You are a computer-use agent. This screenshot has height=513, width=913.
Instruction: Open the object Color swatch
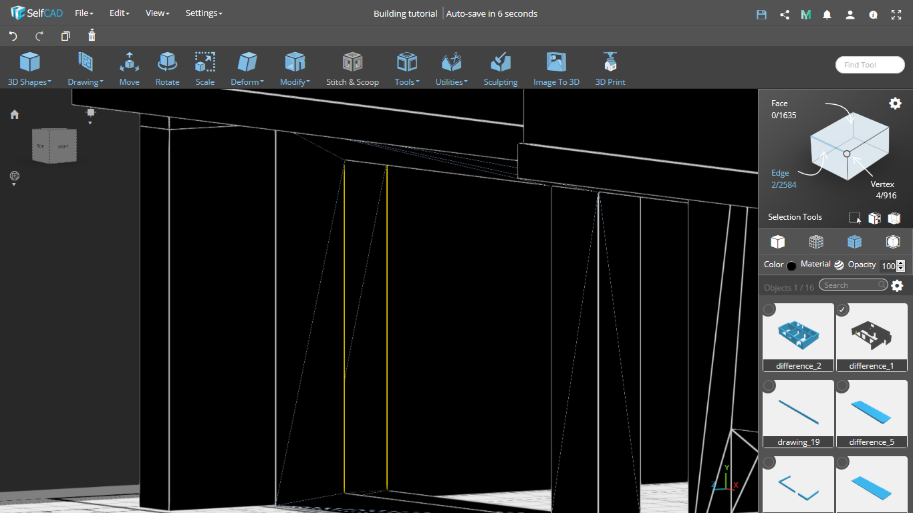791,266
